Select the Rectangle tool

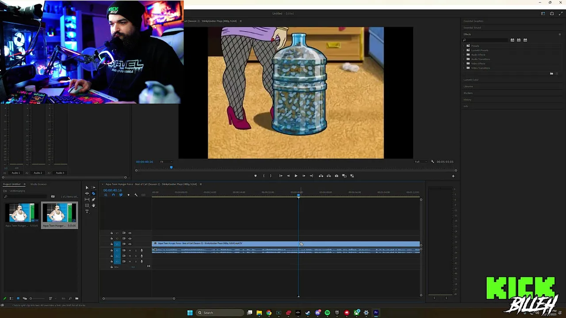[87, 205]
